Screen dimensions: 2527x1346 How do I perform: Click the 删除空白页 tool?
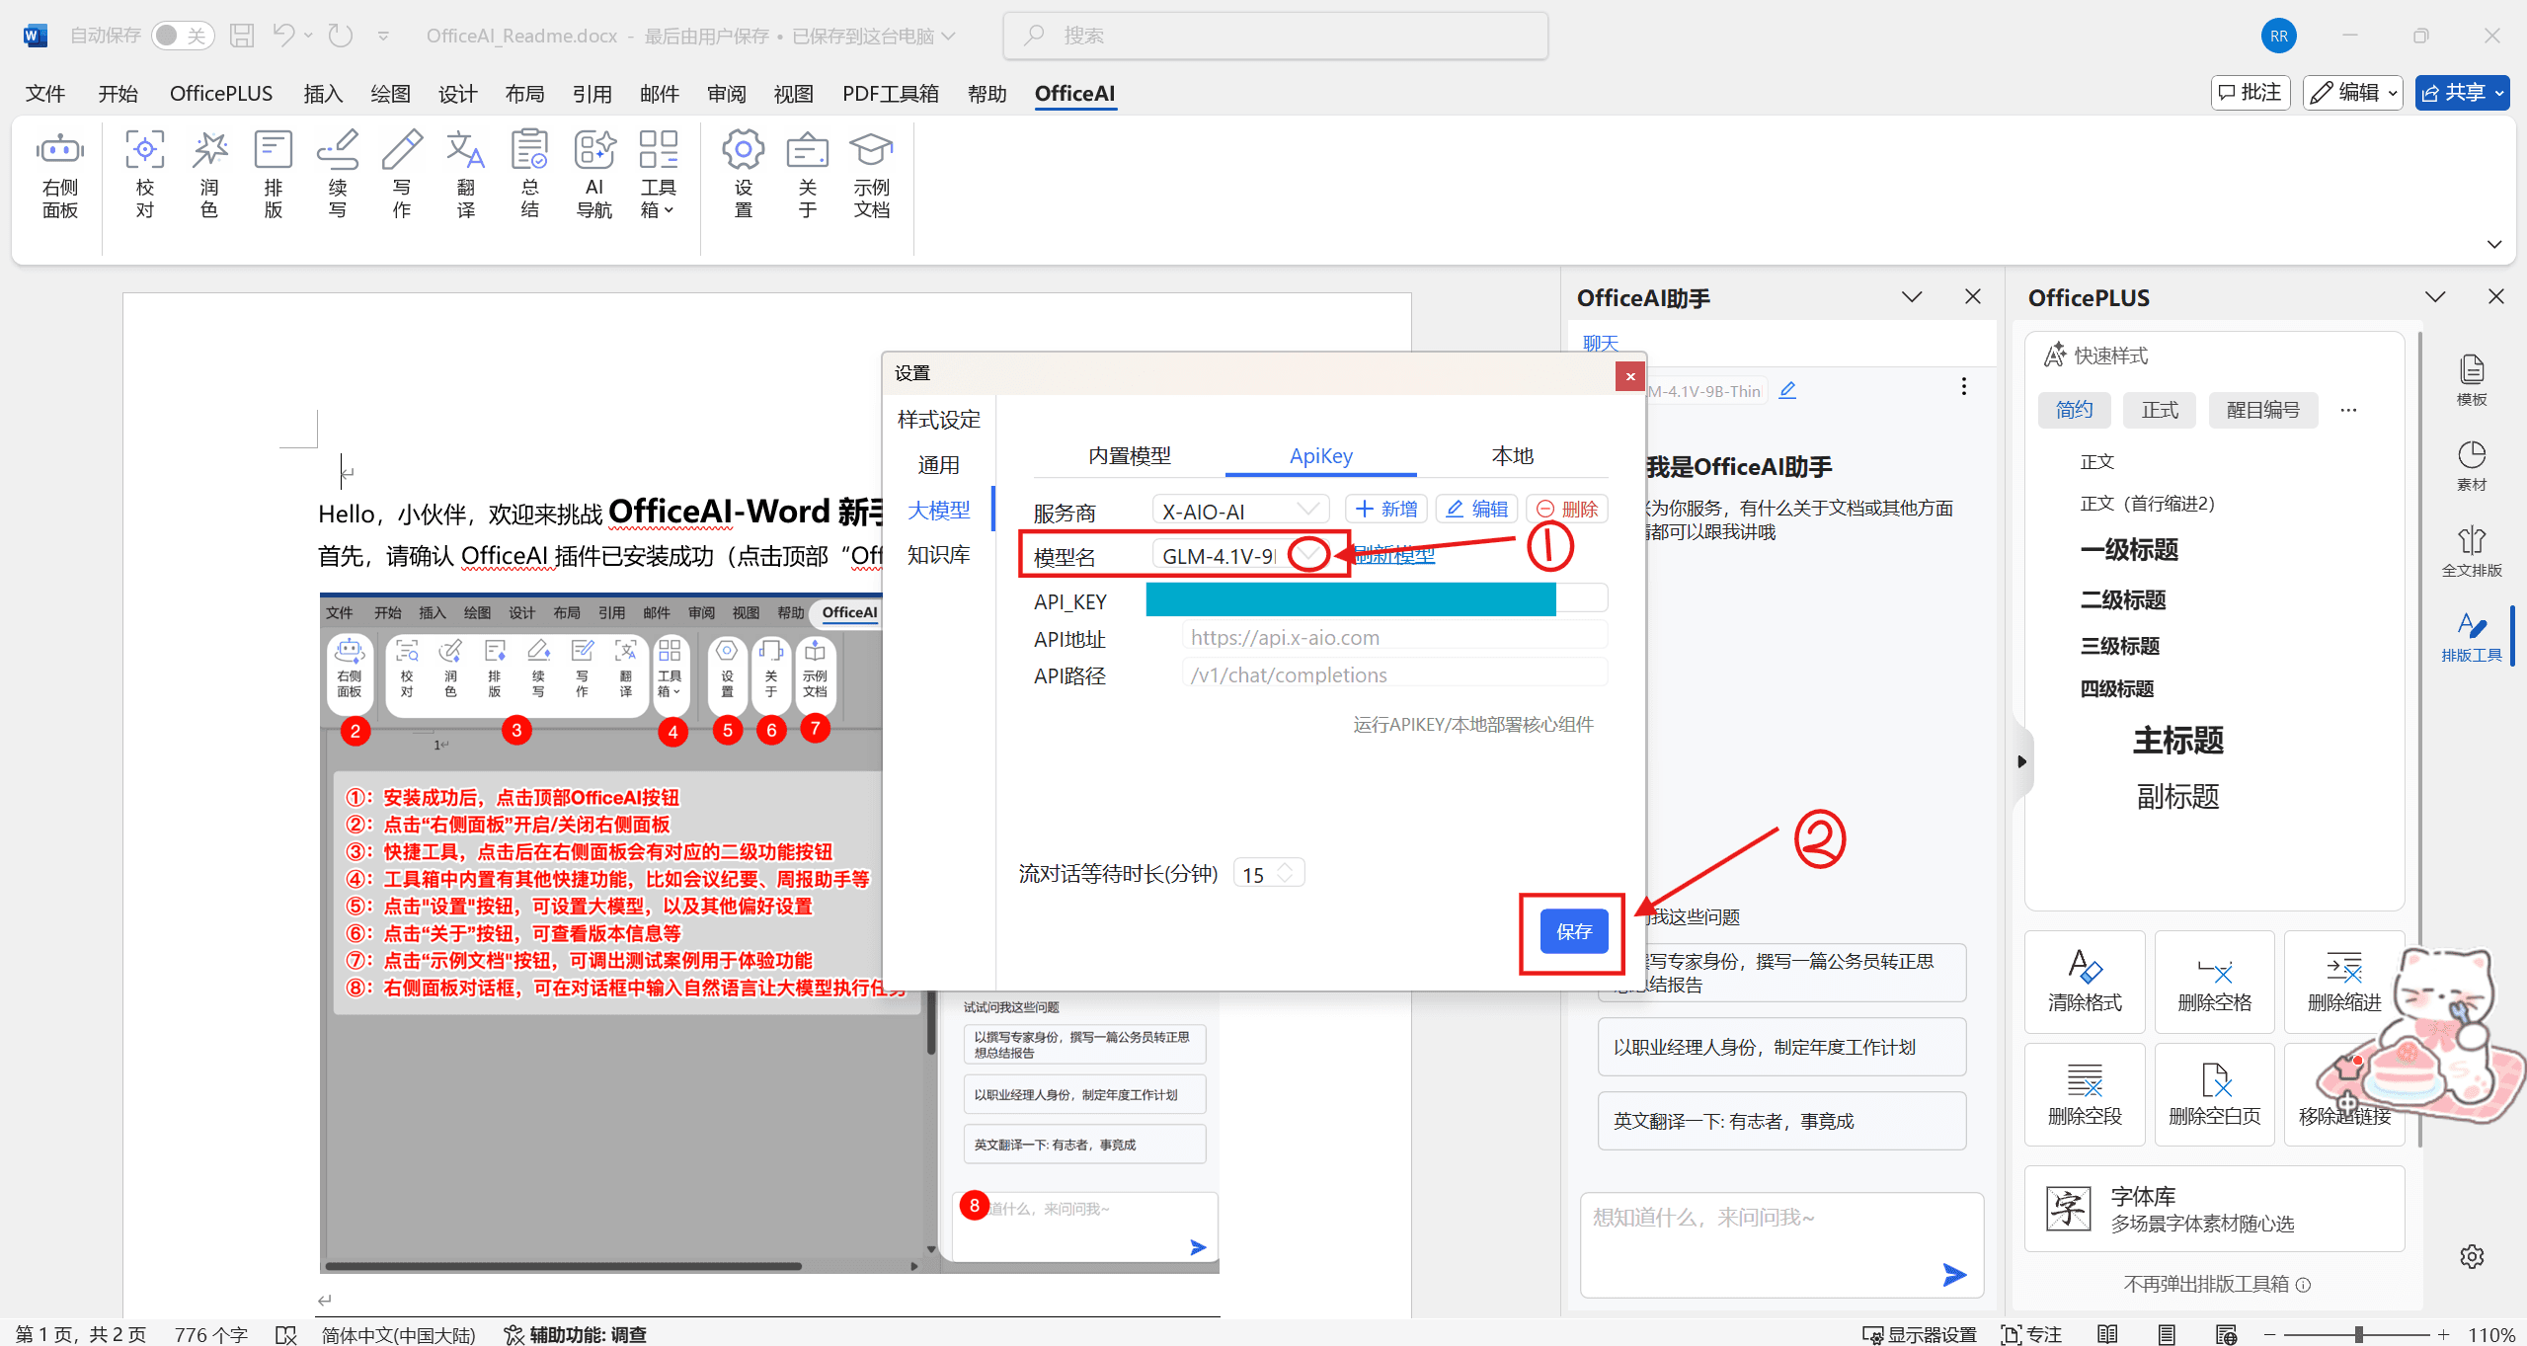tap(2214, 1093)
